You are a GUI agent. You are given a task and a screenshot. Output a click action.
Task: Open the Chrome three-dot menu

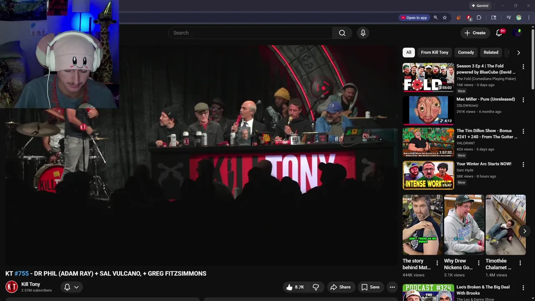click(x=529, y=18)
